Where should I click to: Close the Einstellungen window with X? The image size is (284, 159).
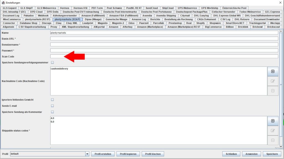280,2
